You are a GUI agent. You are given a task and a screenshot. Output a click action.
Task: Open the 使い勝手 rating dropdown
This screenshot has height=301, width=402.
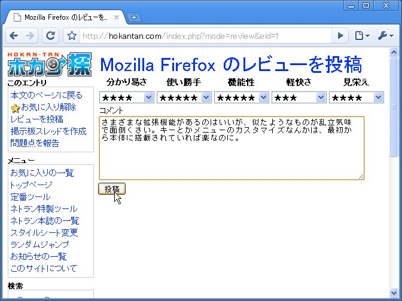(184, 97)
